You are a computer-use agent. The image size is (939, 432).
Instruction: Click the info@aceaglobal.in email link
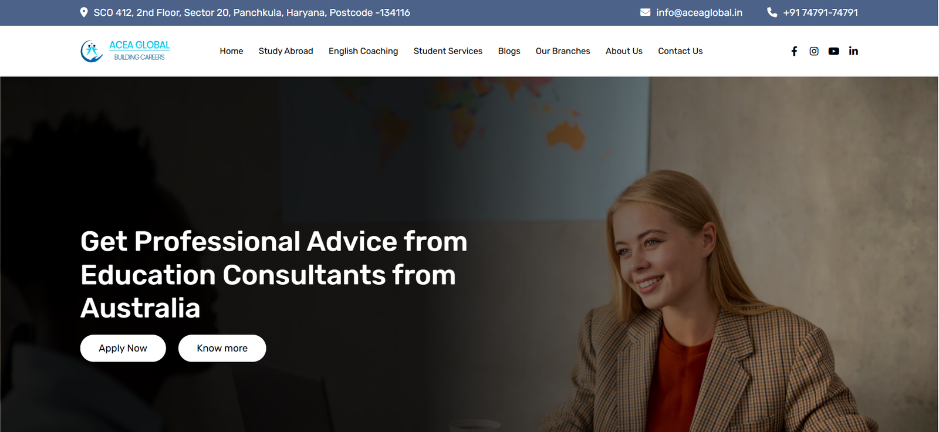pos(699,12)
